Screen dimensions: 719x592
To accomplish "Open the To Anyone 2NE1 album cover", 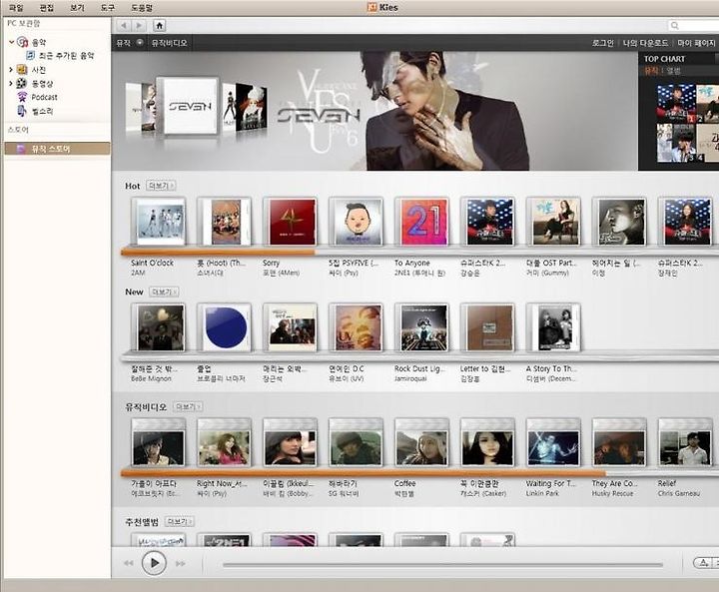I will (421, 223).
